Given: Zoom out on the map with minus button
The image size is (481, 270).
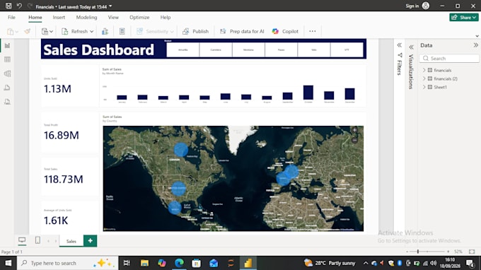Looking at the screenshot, I should click(x=354, y=140).
